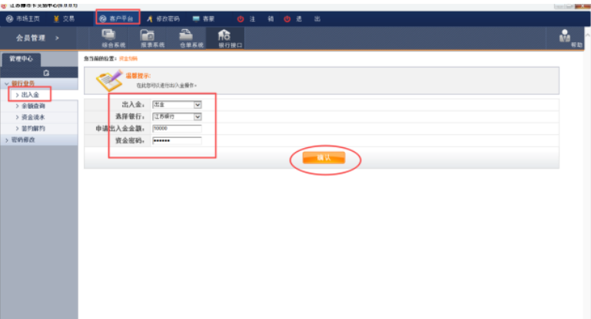The image size is (591, 319).
Task: Select 余额查询 in the sidebar
Action: (33, 106)
